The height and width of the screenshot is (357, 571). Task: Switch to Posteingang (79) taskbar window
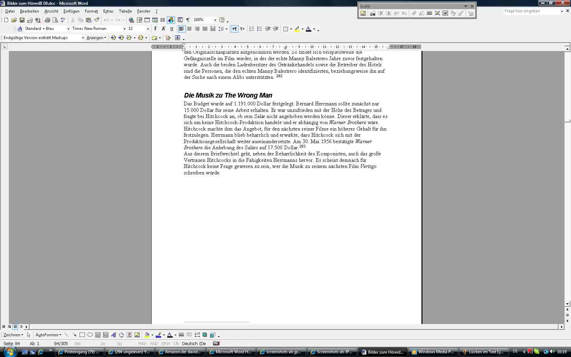pyautogui.click(x=79, y=352)
